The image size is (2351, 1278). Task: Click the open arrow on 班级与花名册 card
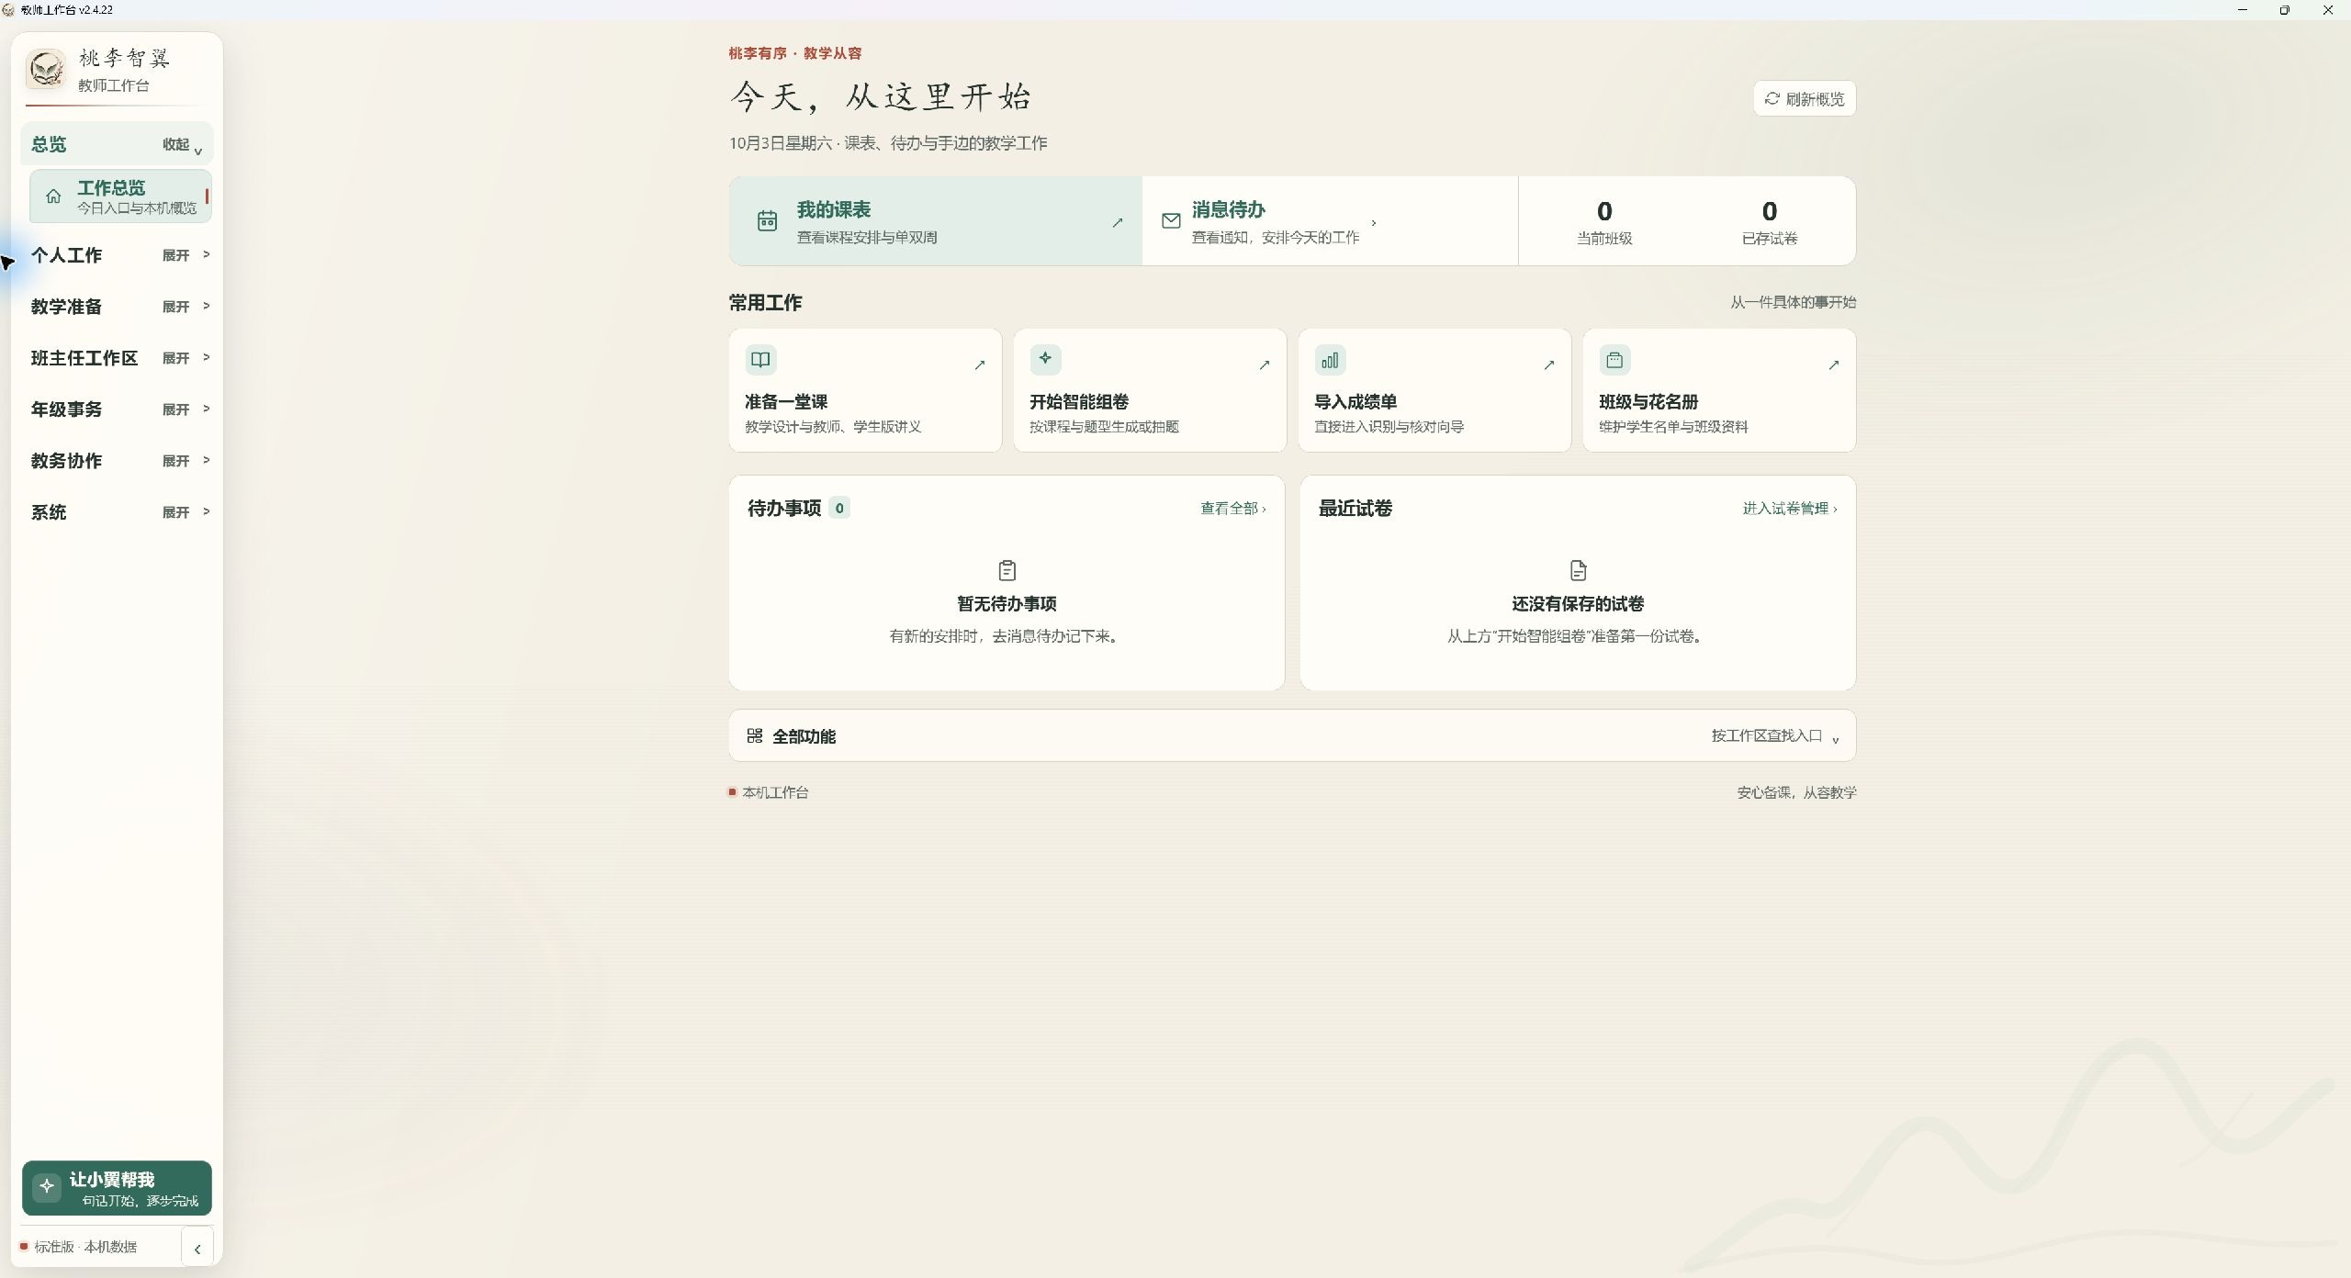[1834, 364]
